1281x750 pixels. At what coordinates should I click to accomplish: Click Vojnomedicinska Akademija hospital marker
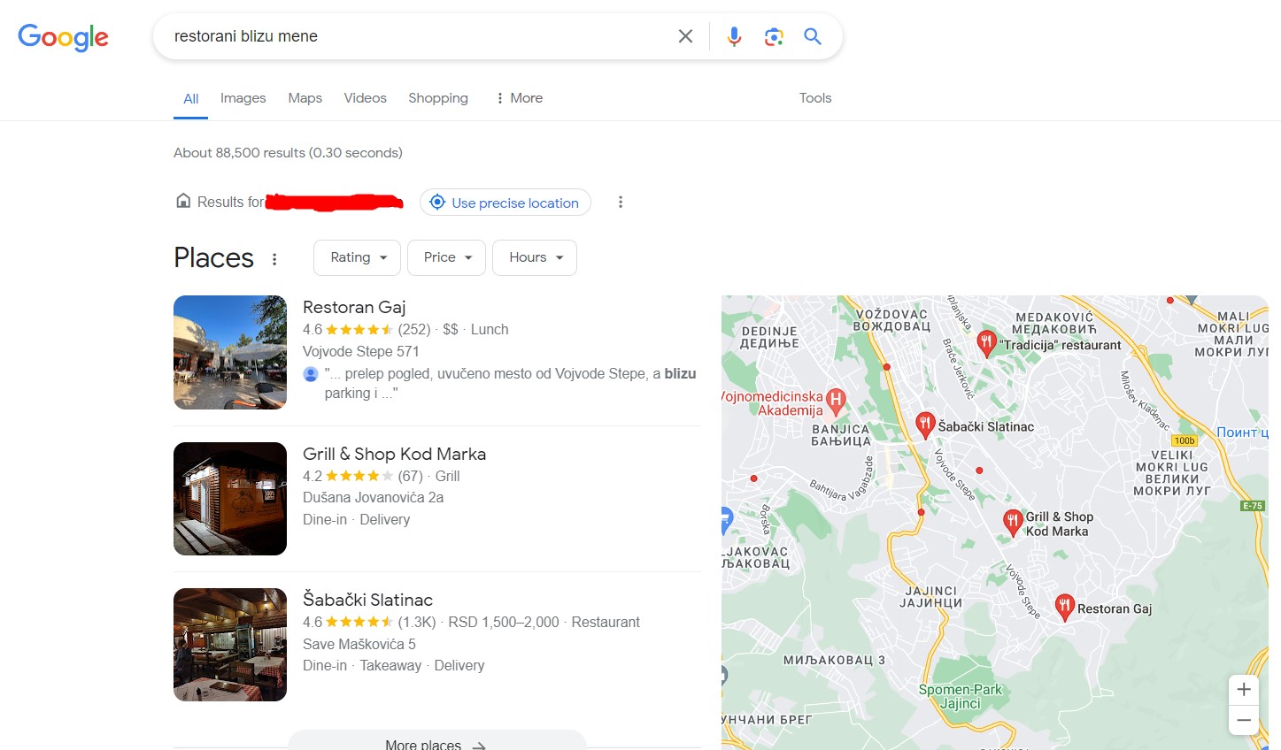point(835,401)
